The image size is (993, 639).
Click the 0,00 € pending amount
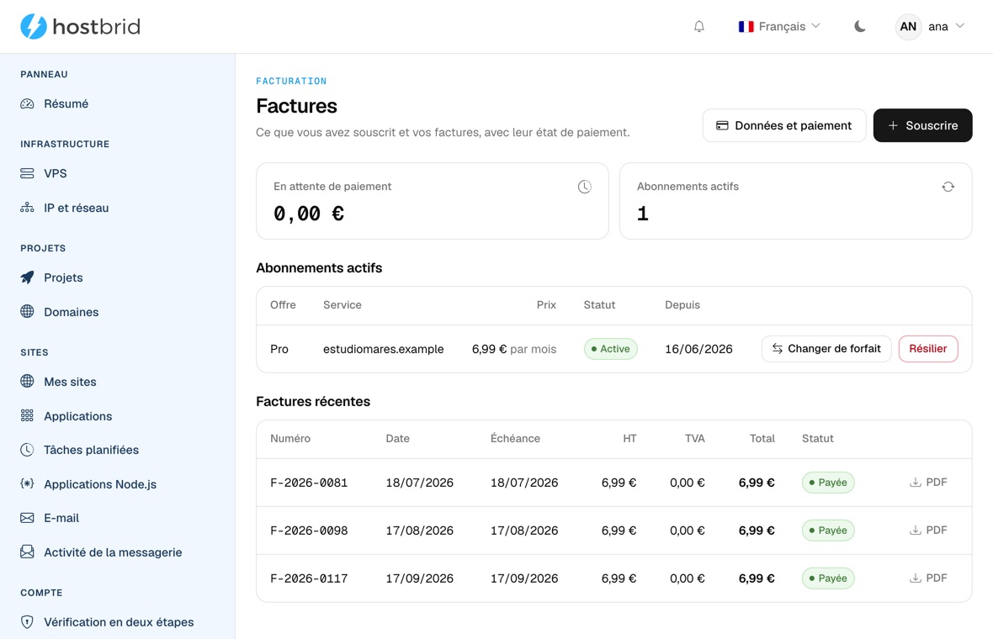309,214
